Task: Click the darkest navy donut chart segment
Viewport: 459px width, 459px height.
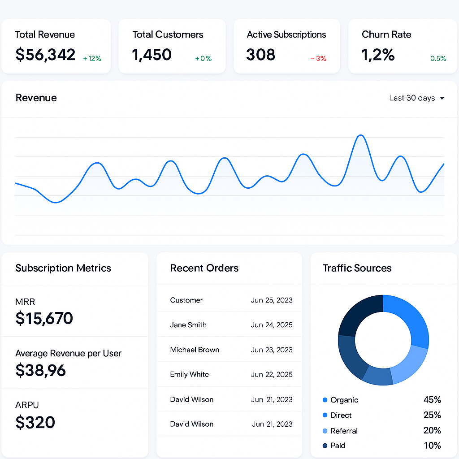Action: (359, 314)
